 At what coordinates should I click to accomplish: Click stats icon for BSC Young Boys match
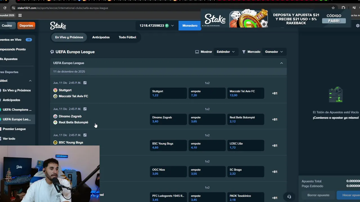pos(85,135)
